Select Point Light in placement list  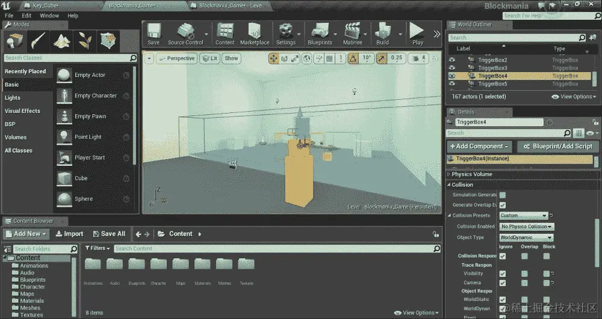point(94,137)
